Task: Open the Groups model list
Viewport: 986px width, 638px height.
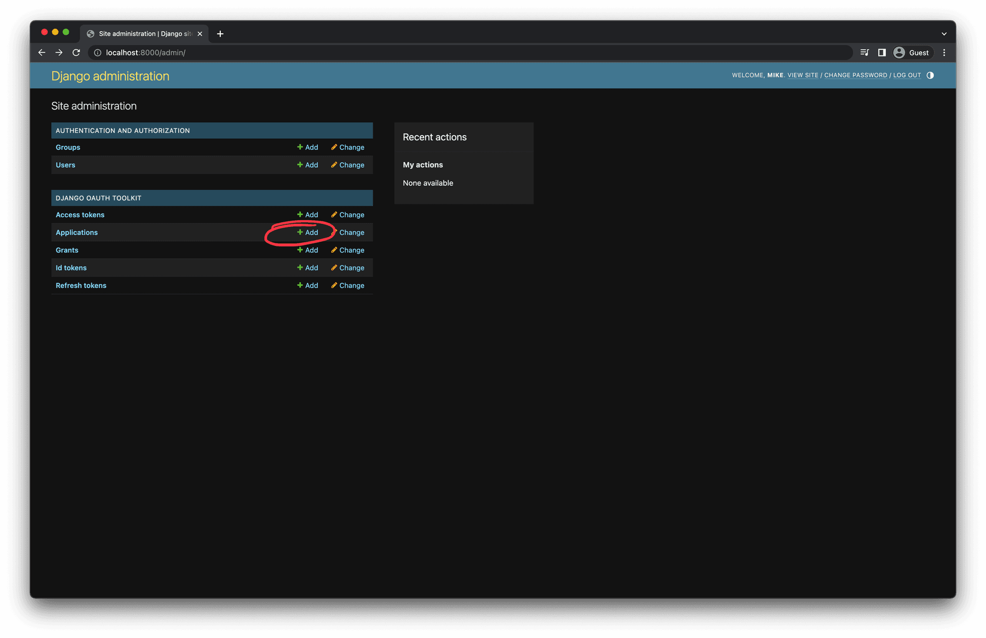Action: point(68,147)
